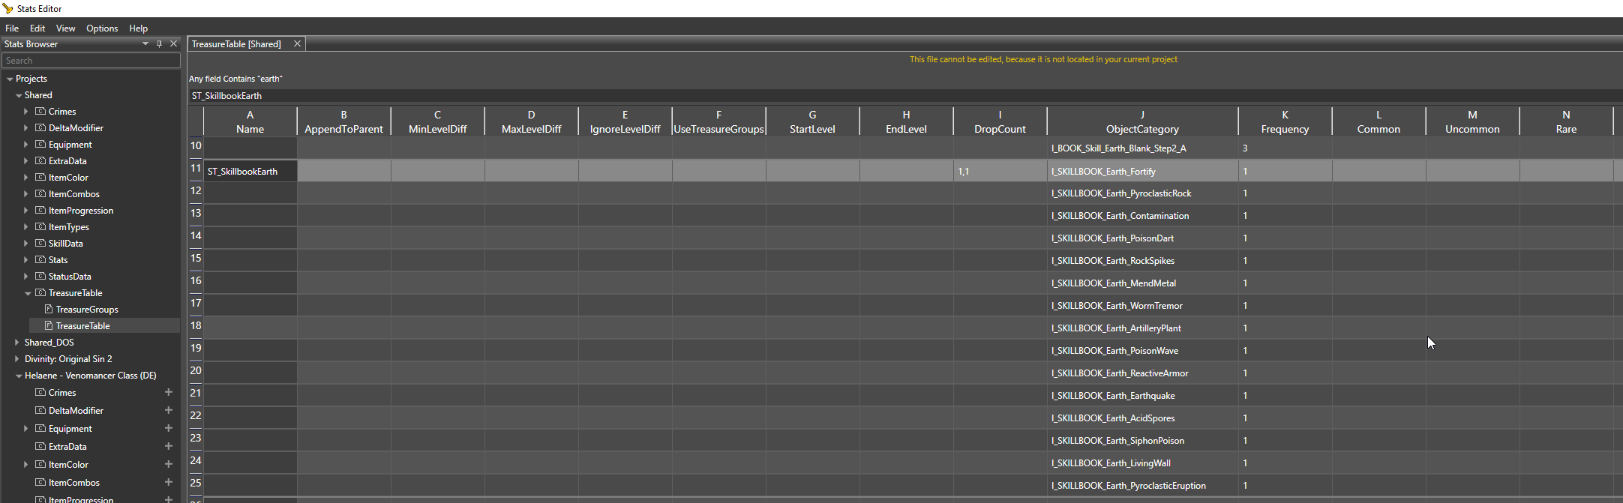The image size is (1623, 503).
Task: Expand the Divinity: Original Sin 2 project
Action: tap(17, 359)
